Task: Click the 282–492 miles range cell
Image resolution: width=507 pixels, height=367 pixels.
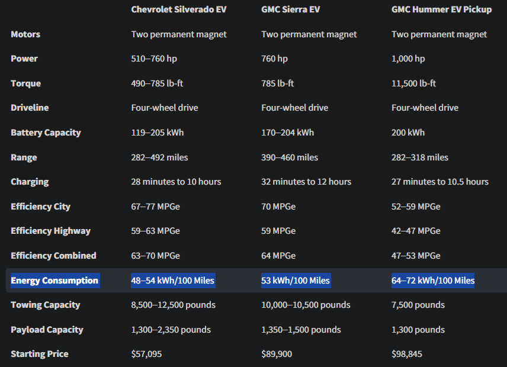Action: pyautogui.click(x=159, y=157)
